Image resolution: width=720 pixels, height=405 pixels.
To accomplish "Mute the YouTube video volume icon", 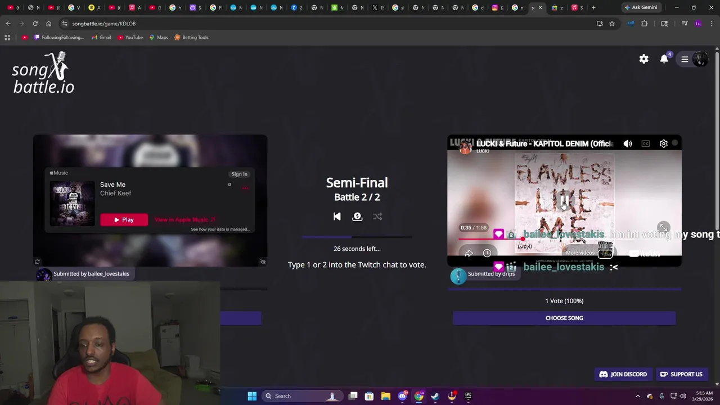I will 628,144.
